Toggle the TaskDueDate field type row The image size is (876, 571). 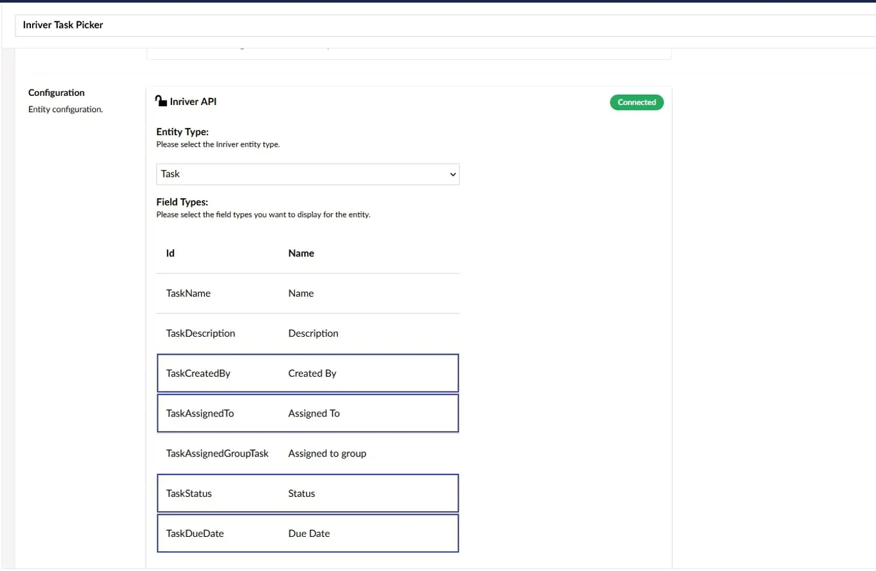(x=308, y=533)
